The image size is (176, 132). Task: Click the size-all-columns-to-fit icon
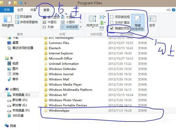[102, 28]
